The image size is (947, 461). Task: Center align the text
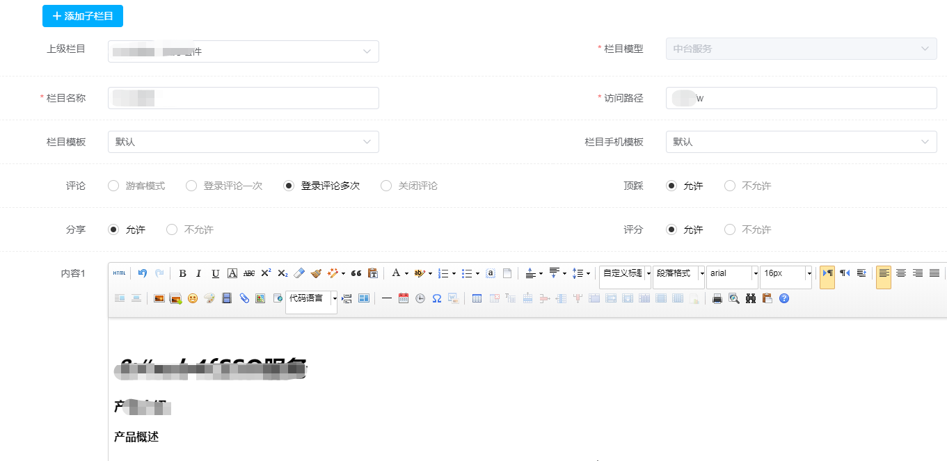coord(901,273)
